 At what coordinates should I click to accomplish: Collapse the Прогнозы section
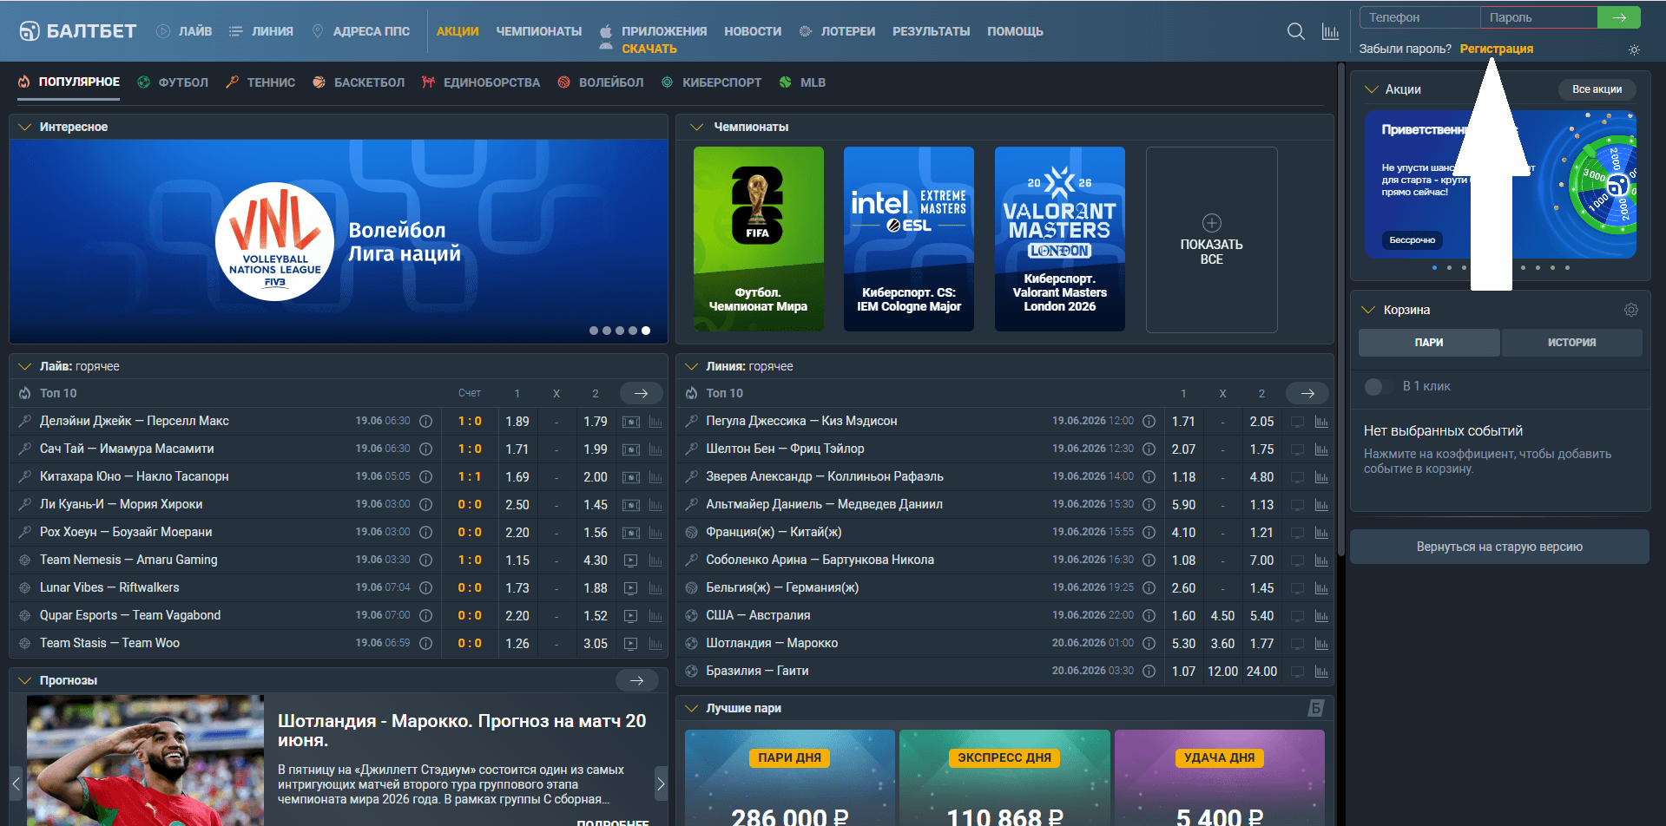(x=24, y=681)
